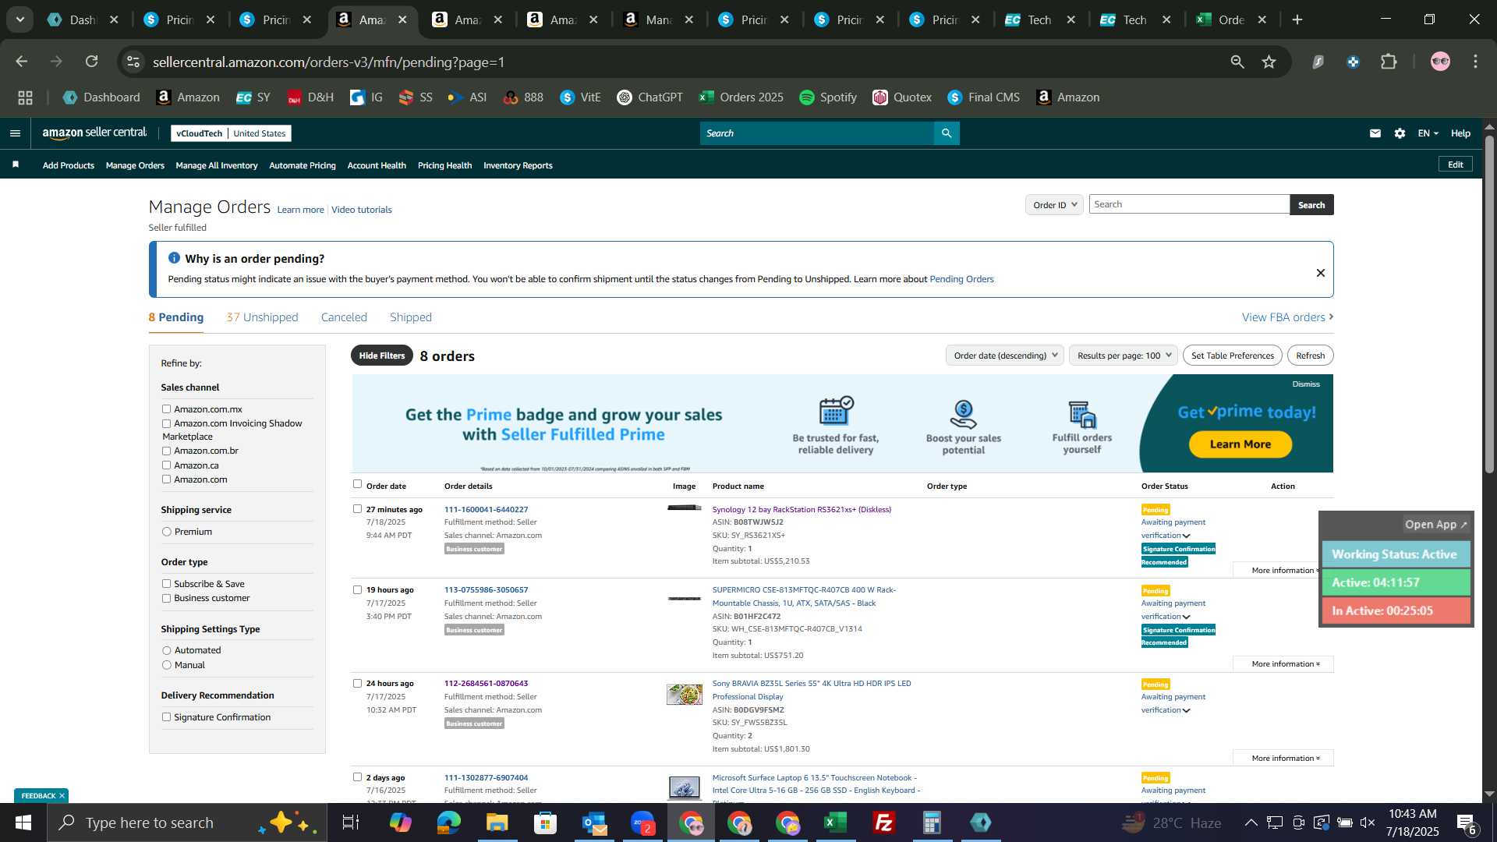This screenshot has width=1497, height=842.
Task: Open bookmarks apps grid icon
Action: 26,97
